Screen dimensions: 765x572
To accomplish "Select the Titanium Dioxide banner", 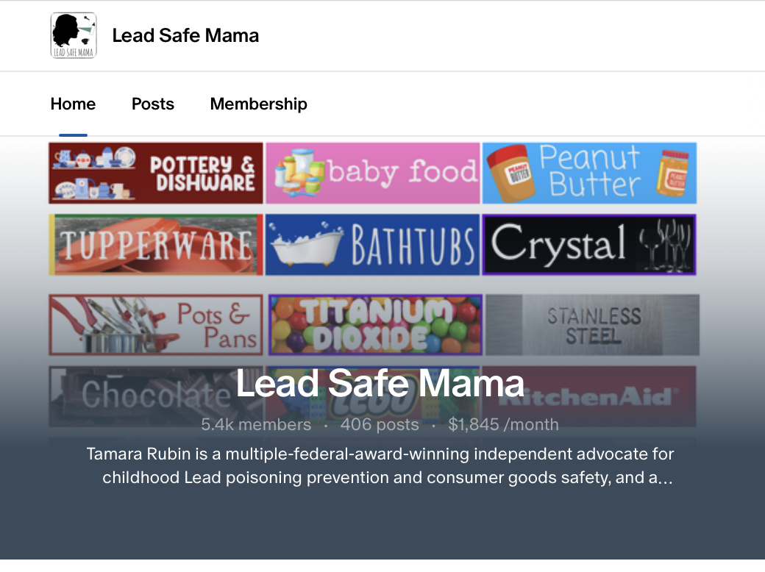I will [375, 324].
